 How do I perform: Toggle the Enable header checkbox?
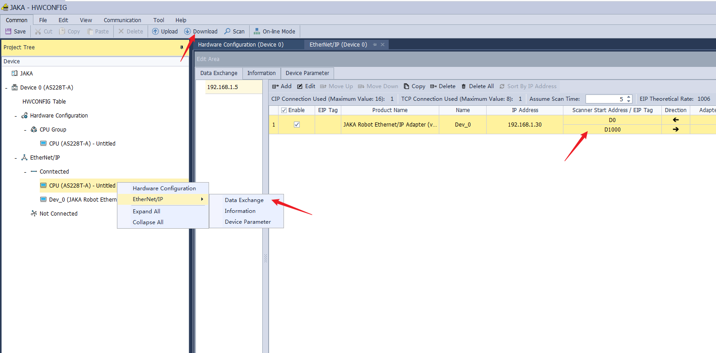284,110
